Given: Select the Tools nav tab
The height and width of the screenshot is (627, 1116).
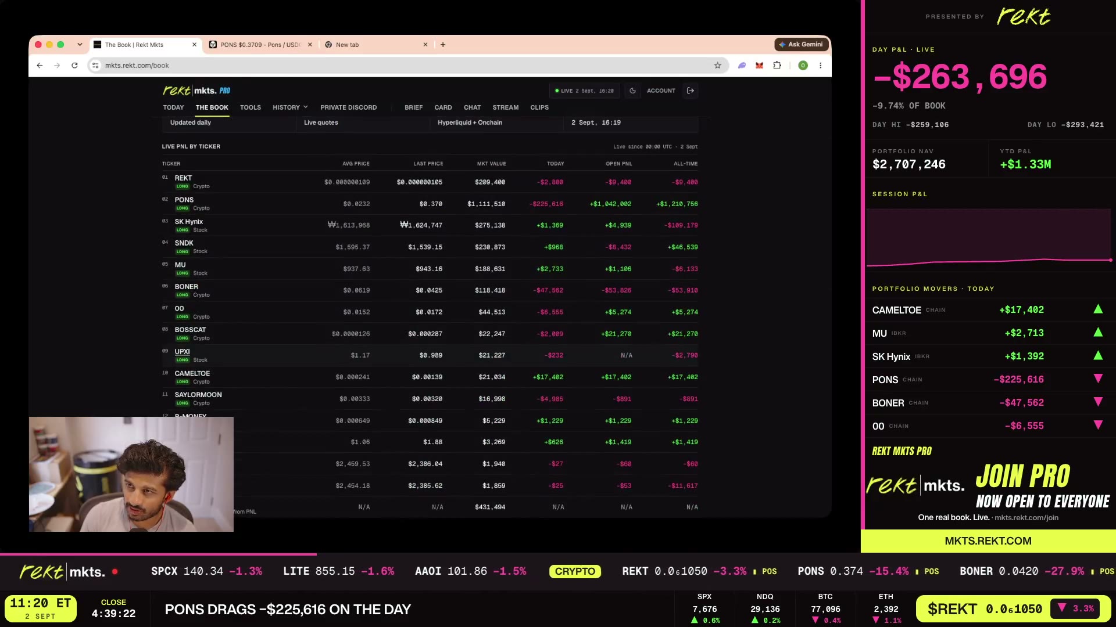Looking at the screenshot, I should click(251, 107).
